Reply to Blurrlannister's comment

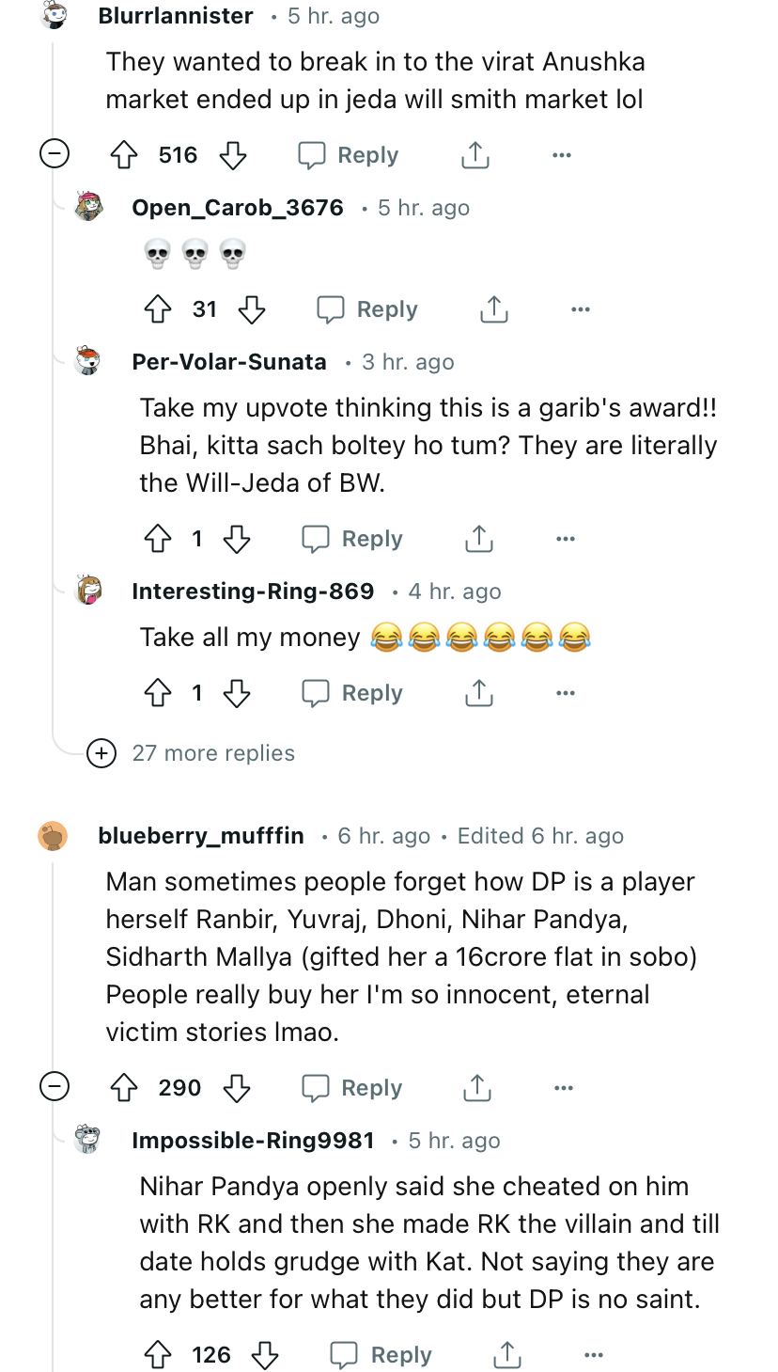(349, 155)
